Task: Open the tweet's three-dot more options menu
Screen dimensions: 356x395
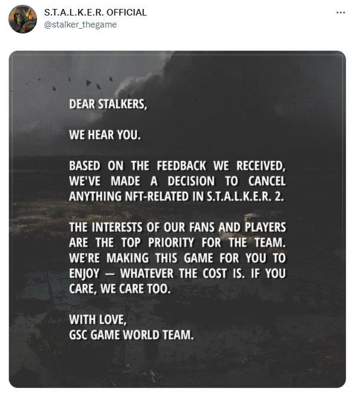Action: tap(340, 13)
